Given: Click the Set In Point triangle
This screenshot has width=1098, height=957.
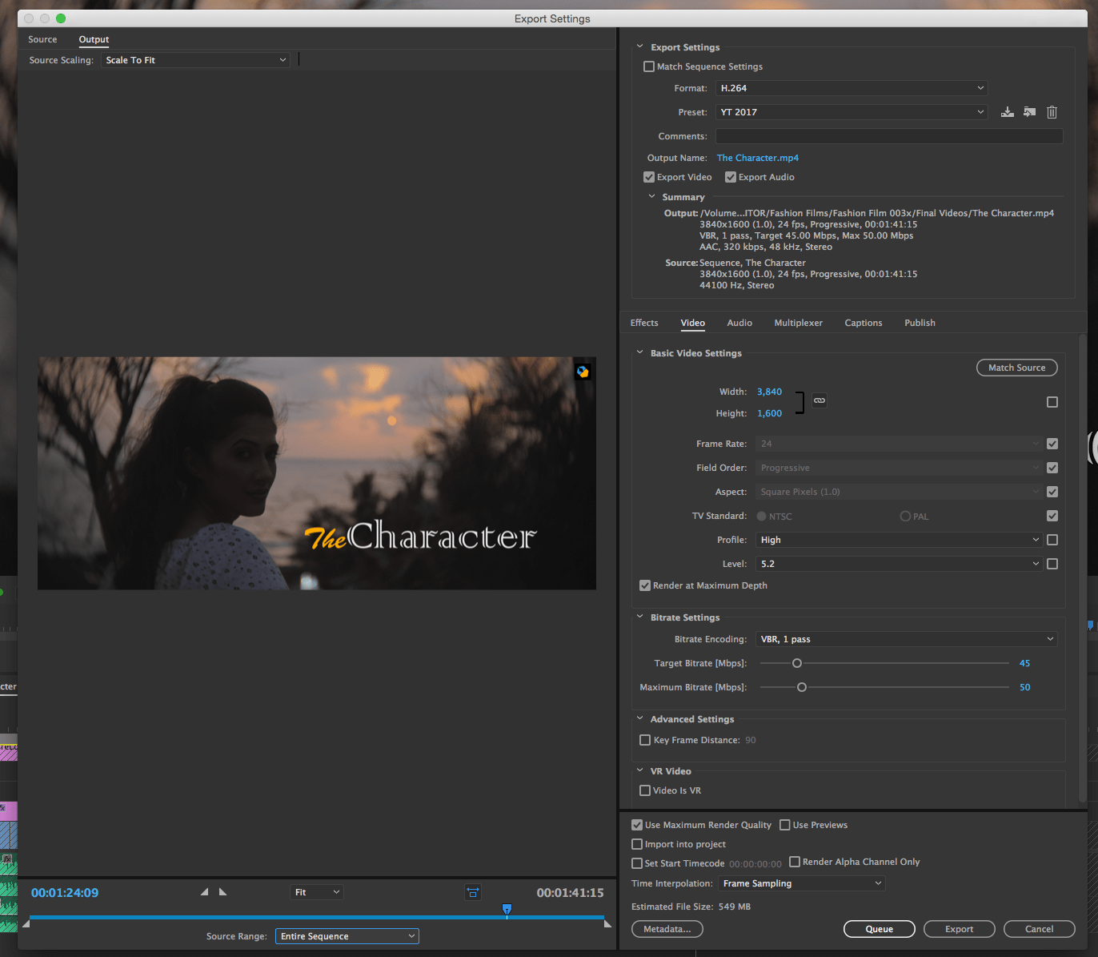Looking at the screenshot, I should tap(204, 892).
